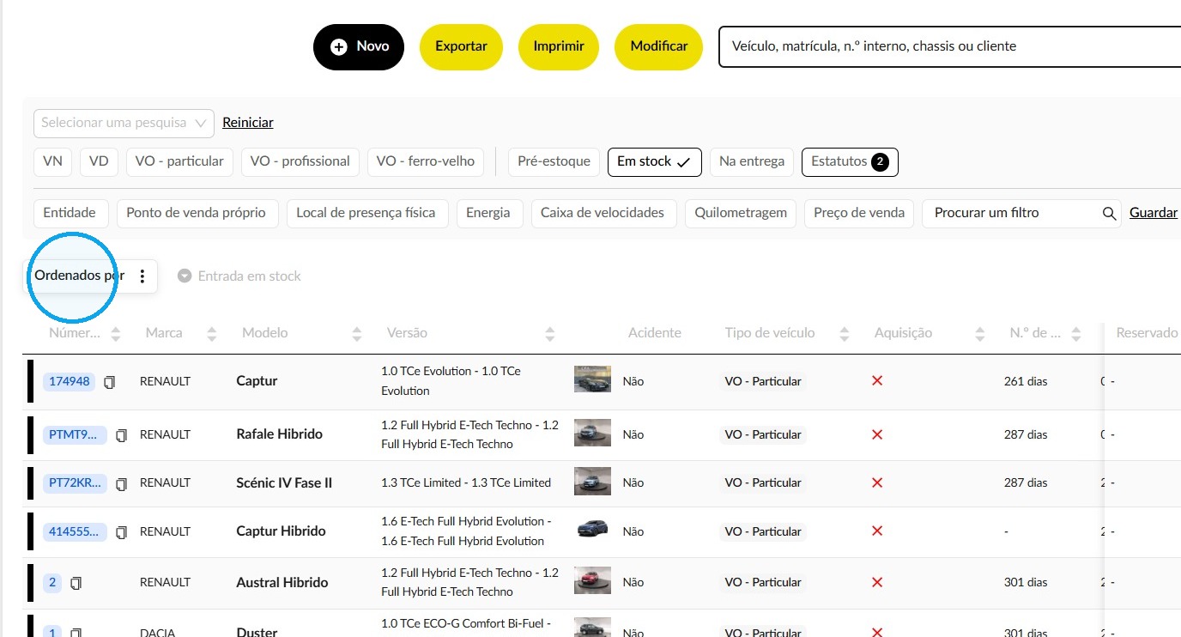
Task: Click the vehicle search input field
Action: pos(949,46)
